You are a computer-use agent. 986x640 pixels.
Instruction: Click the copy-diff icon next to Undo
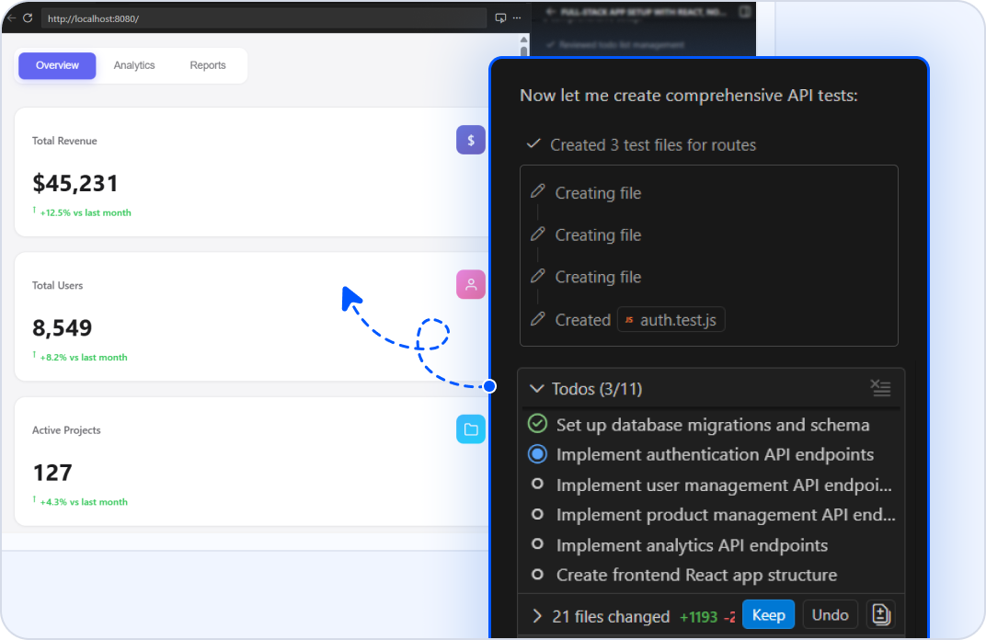point(880,614)
